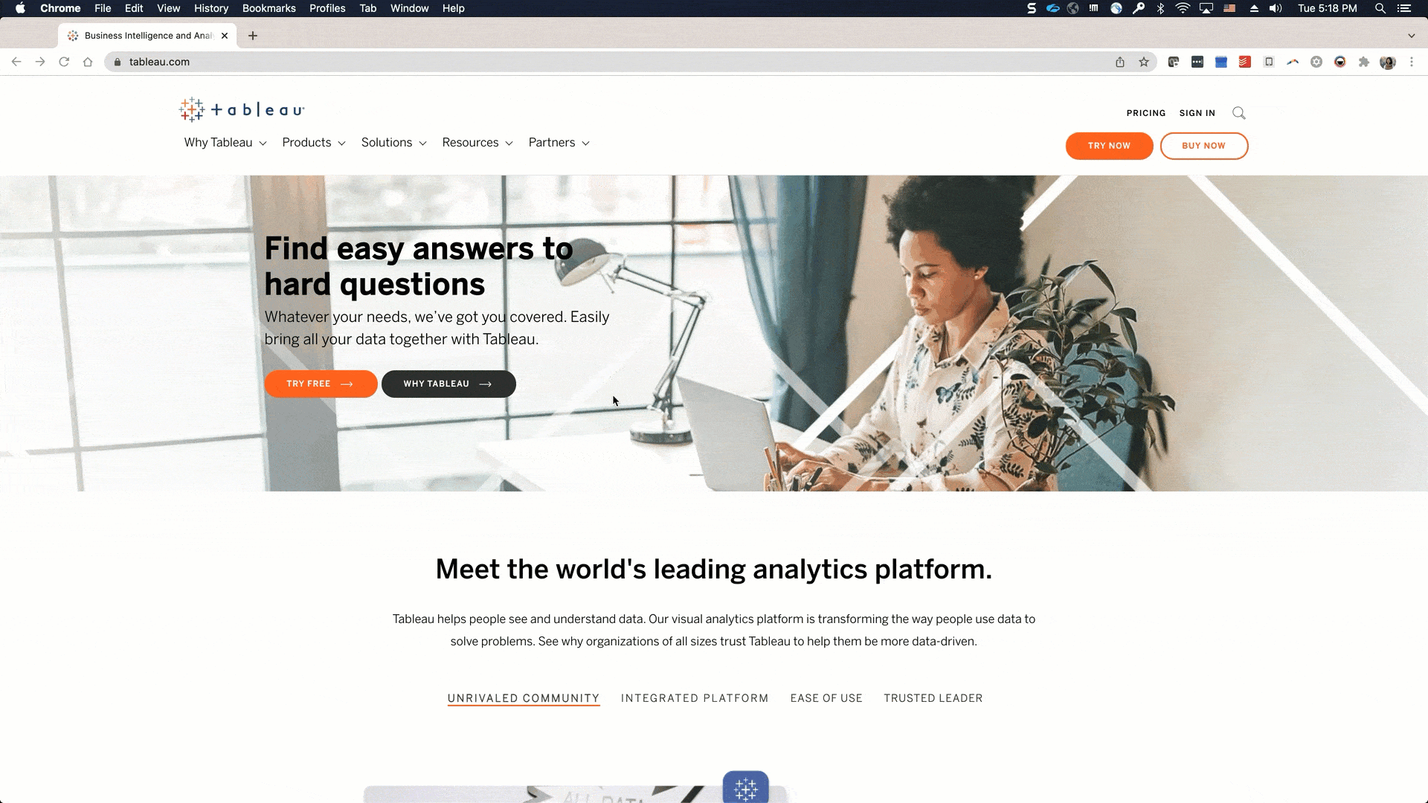Select the EASE OF USE tab

tap(826, 697)
